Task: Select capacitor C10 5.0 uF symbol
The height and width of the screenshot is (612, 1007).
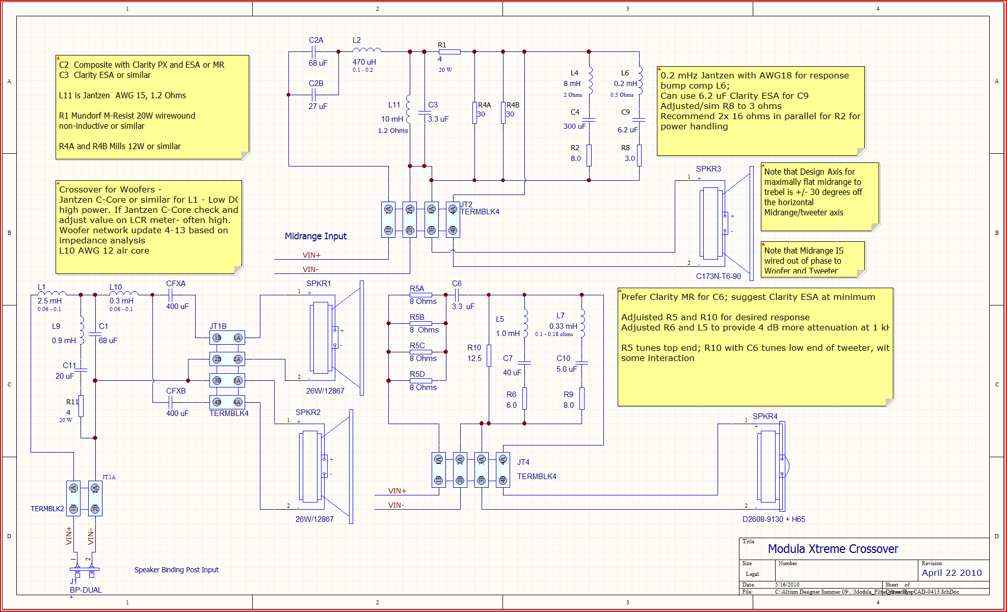Action: [581, 363]
